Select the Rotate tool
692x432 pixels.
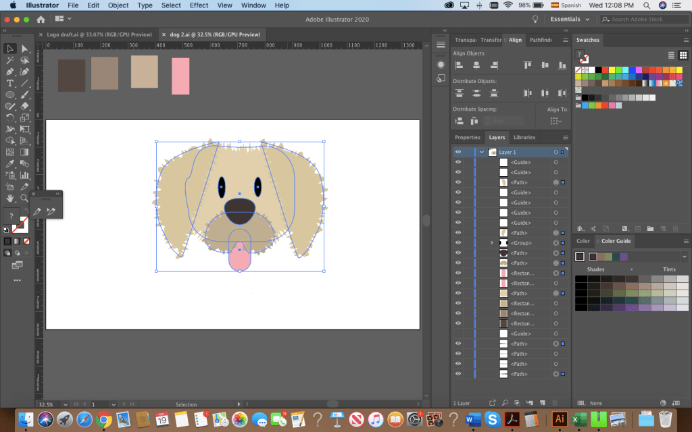click(10, 117)
